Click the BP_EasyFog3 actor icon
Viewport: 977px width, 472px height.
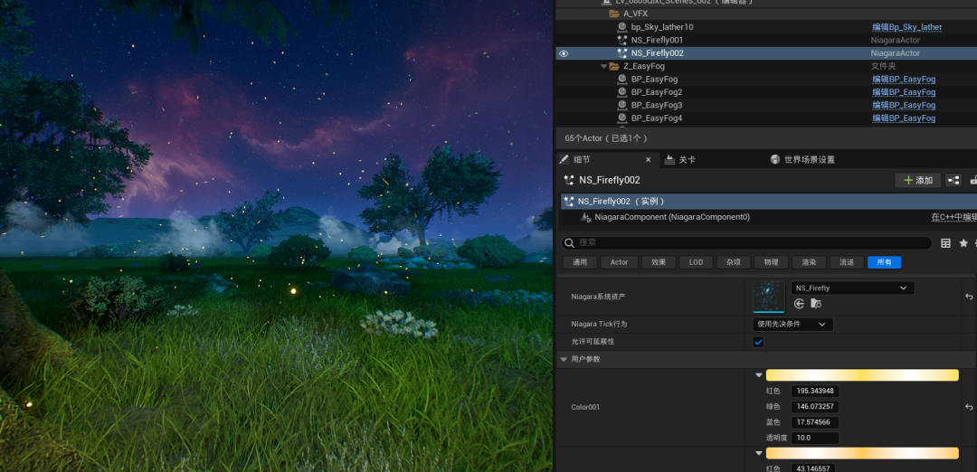click(x=621, y=105)
